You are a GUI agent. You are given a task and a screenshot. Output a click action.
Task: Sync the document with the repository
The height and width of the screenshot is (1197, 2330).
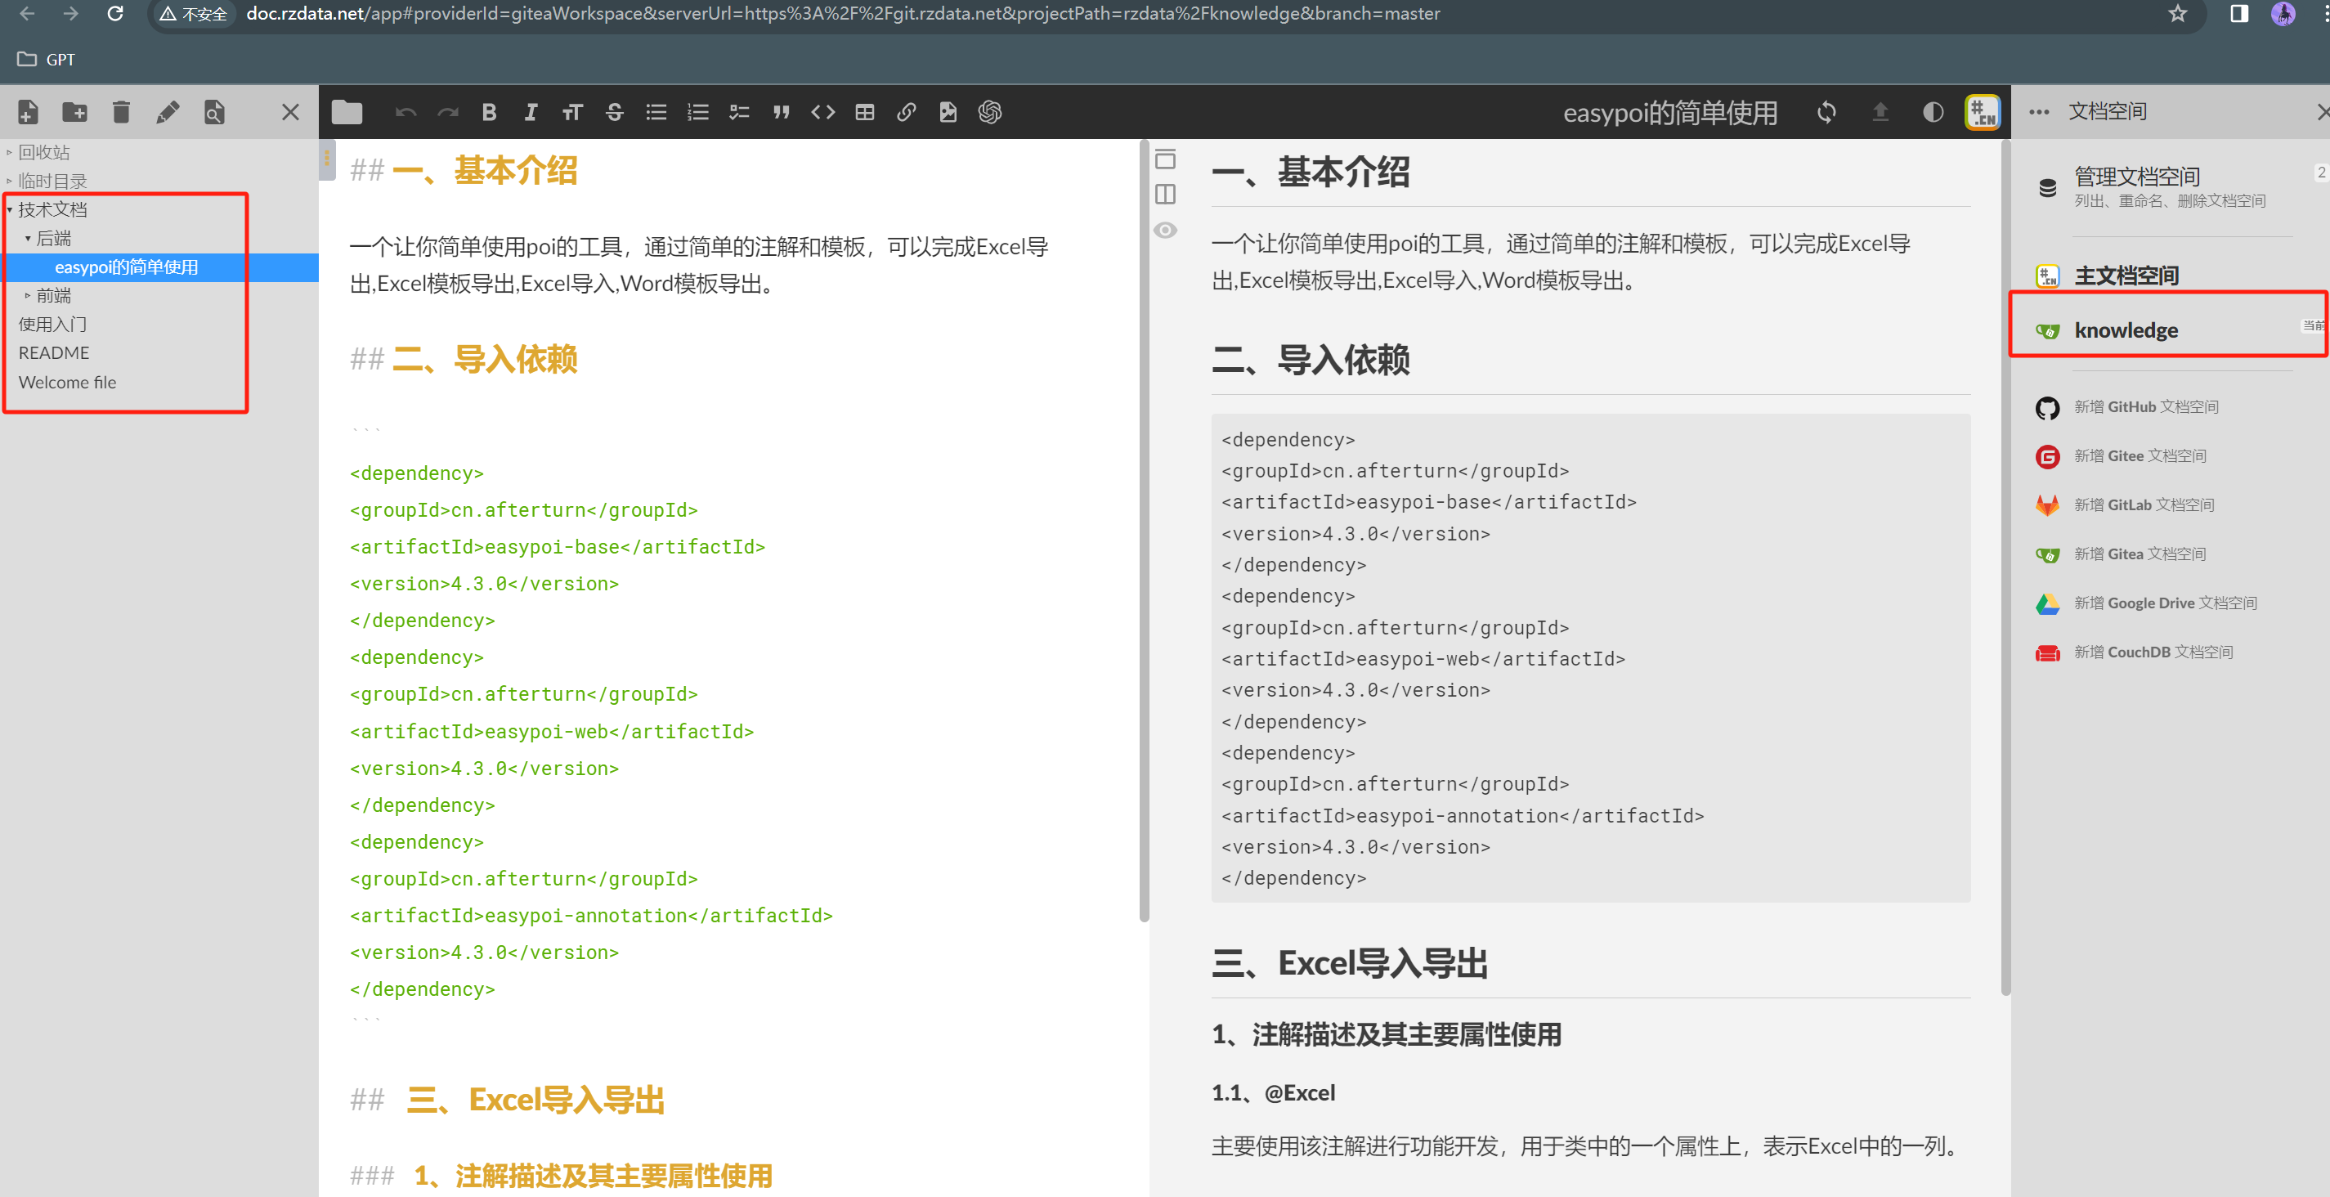tap(1826, 112)
